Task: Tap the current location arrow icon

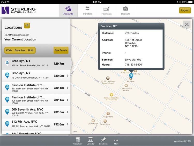Action: [x=27, y=25]
